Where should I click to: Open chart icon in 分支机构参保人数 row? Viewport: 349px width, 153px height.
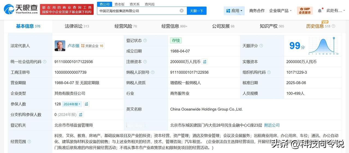pyautogui.click(x=81, y=115)
